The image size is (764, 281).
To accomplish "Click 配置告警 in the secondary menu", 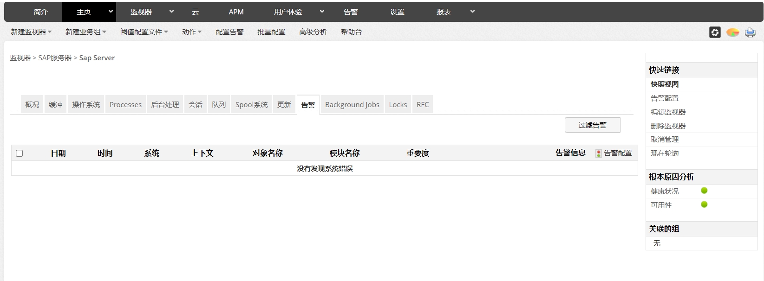I will coord(229,32).
